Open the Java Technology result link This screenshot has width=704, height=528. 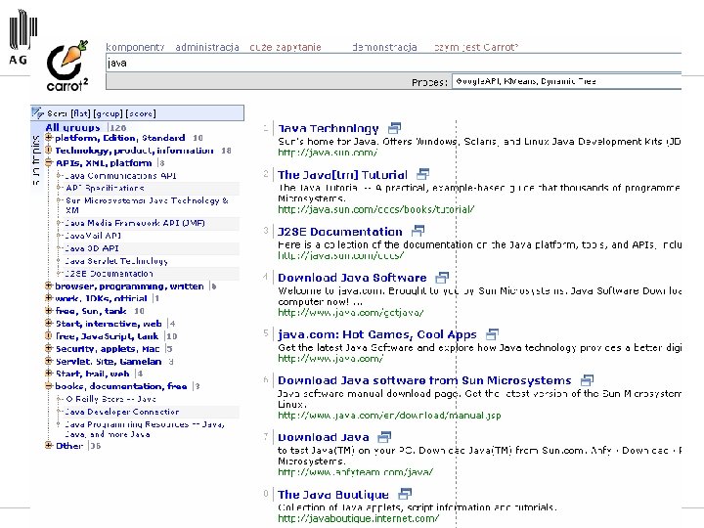[329, 128]
